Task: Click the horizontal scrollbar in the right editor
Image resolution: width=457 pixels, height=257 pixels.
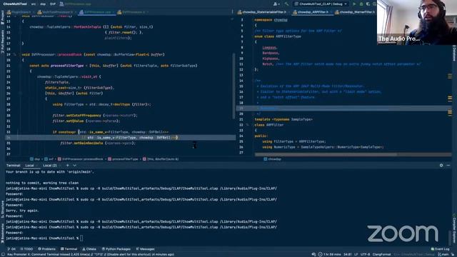Action: pyautogui.click(x=326, y=154)
